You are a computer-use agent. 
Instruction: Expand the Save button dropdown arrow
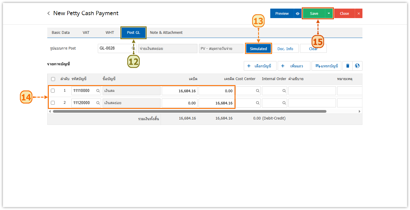click(329, 13)
